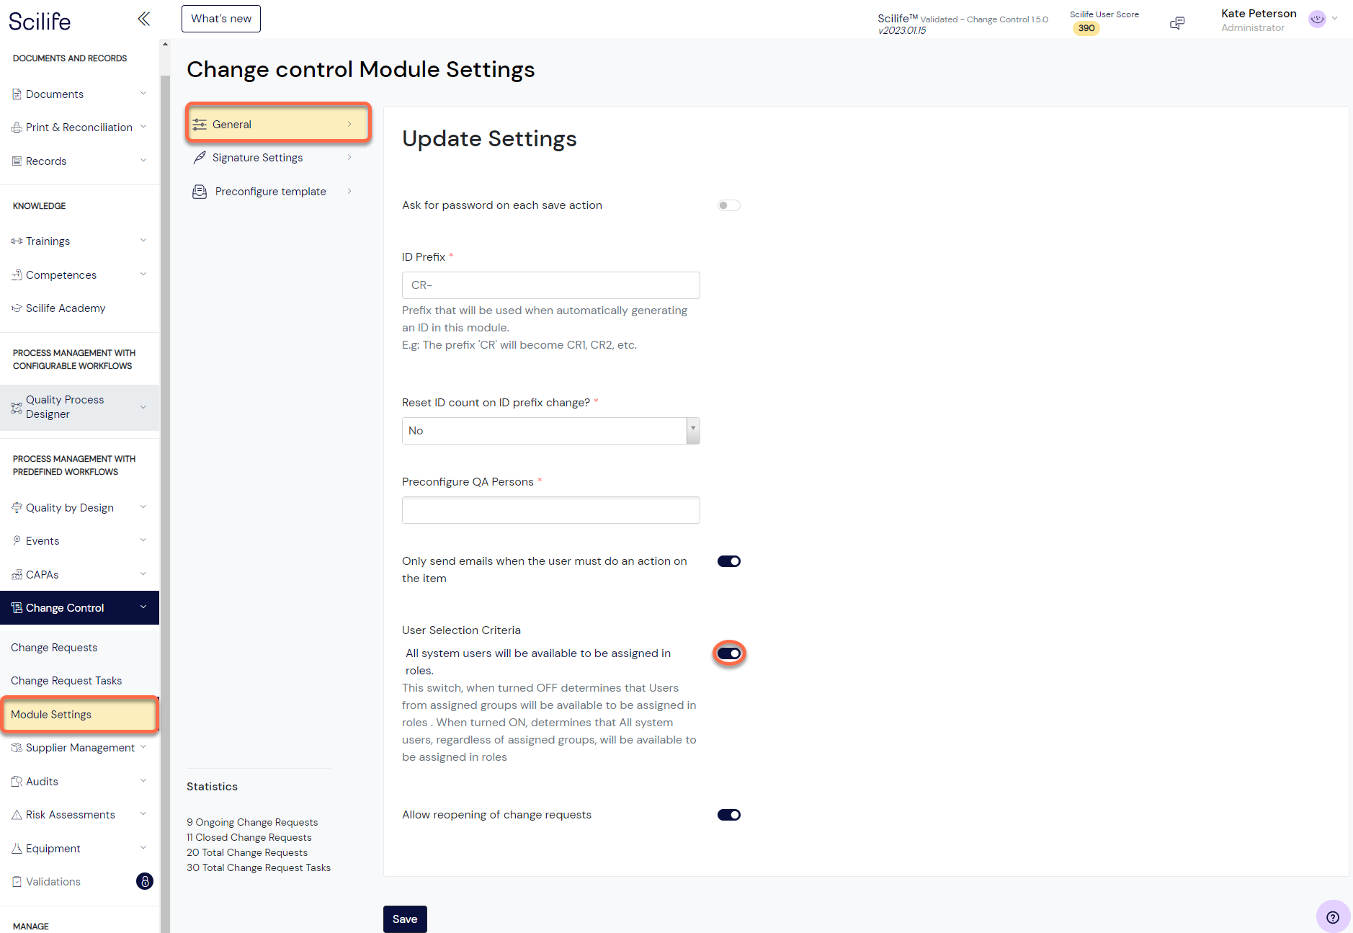Viewport: 1353px width, 933px height.
Task: Expand the Records menu chevron
Action: pyautogui.click(x=143, y=161)
